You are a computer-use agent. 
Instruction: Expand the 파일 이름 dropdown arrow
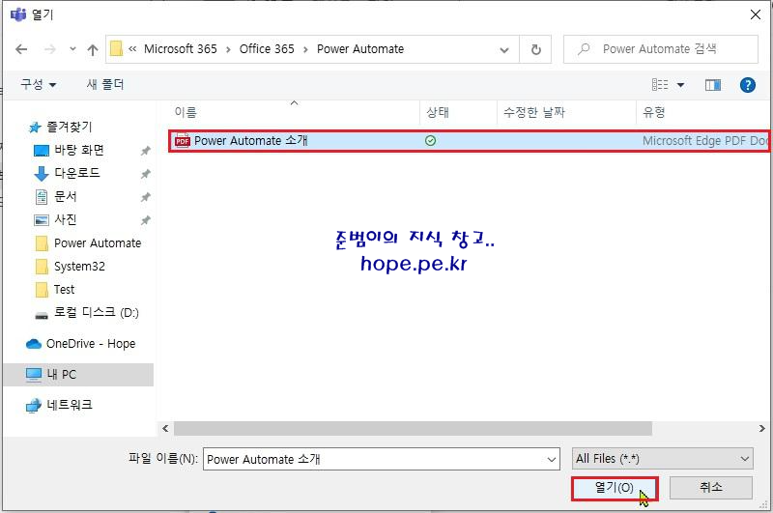coord(552,460)
